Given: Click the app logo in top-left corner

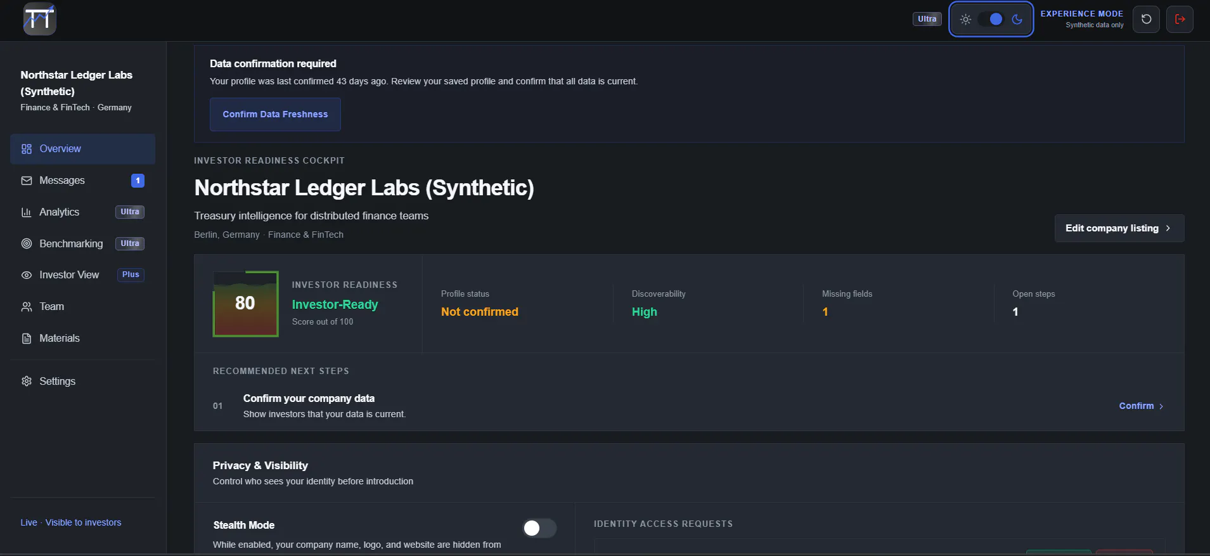Looking at the screenshot, I should coord(39,18).
